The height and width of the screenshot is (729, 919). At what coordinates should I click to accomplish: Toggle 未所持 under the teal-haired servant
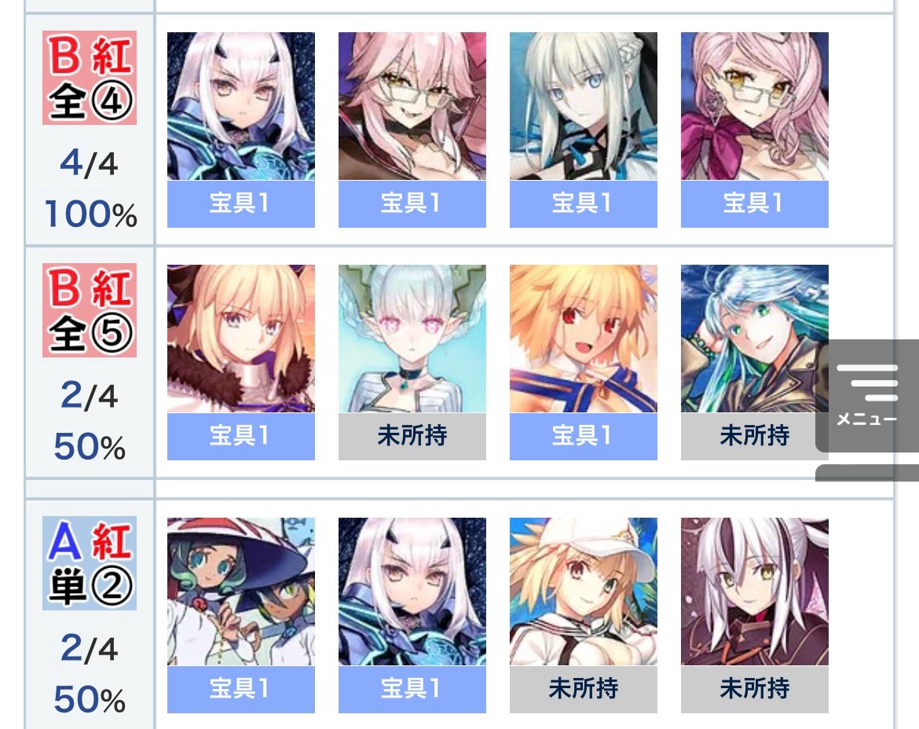(754, 437)
